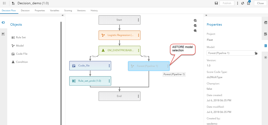Click the Rule Set icon in Objects

[13, 38]
